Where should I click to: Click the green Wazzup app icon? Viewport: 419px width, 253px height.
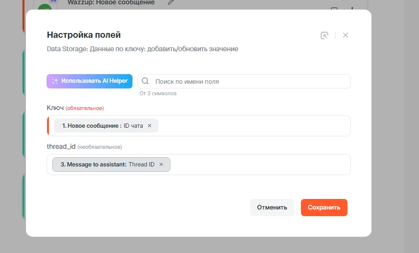tap(44, 8)
